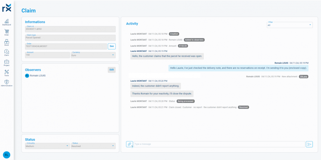Open the Stock boxes icon
This screenshot has height=160, width=321.
(x=6, y=42)
